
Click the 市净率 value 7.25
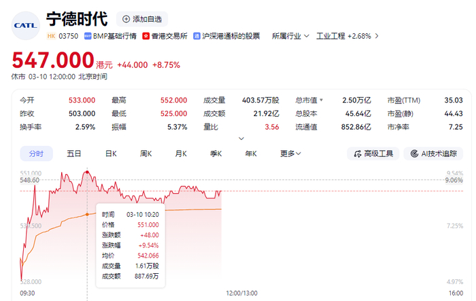click(456, 127)
